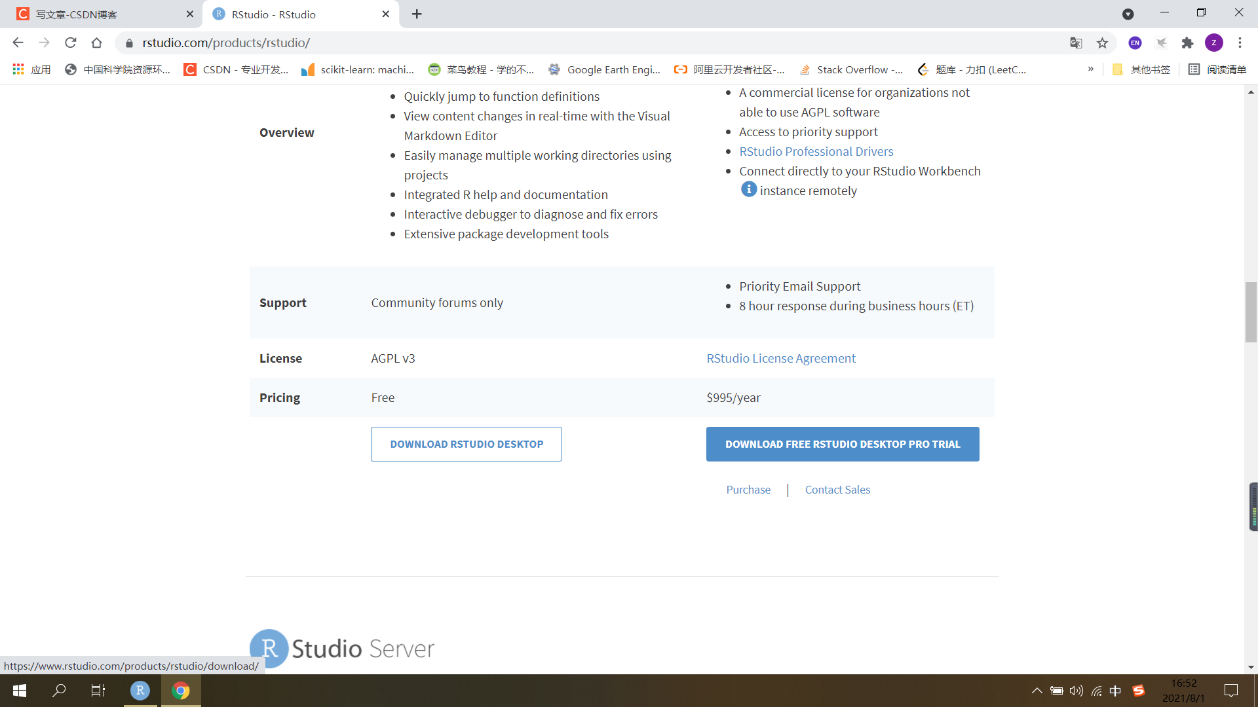Viewport: 1258px width, 707px height.
Task: Bookmark this page with the star icon
Action: [x=1103, y=43]
